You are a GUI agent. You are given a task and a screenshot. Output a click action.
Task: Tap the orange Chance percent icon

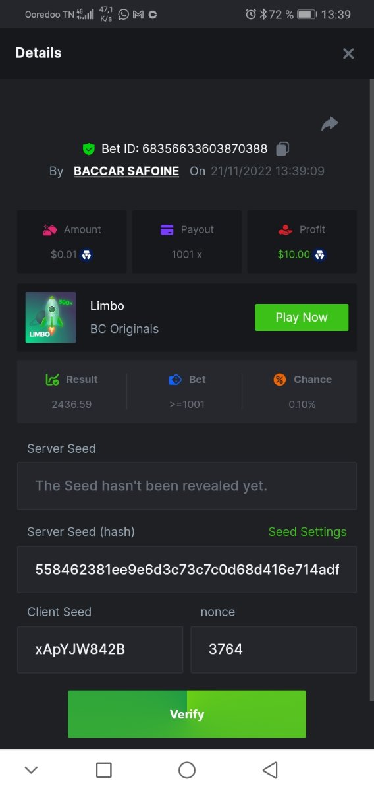(280, 380)
